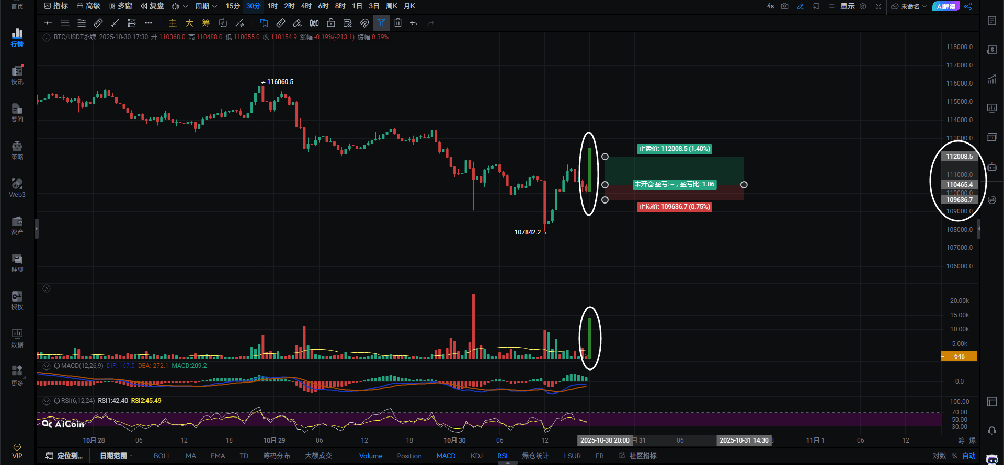This screenshot has height=465, width=1004.
Task: Click the lock drawings icon
Action: click(x=331, y=23)
